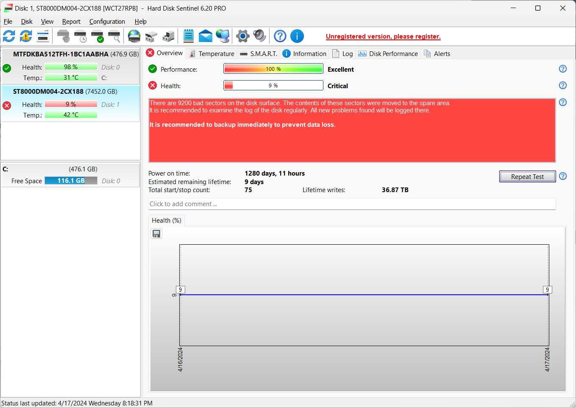Click help icon beside Performance row

(x=563, y=69)
